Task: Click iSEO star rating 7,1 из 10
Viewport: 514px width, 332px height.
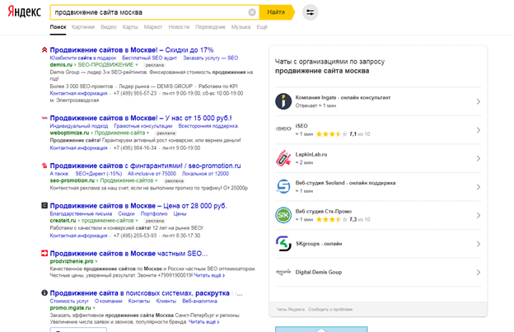Action: 343,133
